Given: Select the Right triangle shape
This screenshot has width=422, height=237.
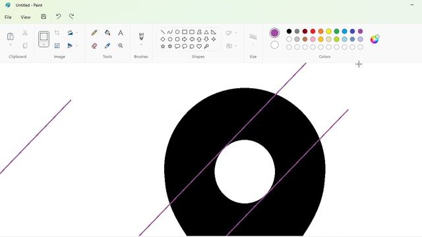Looking at the screenshot, I should [x=214, y=32].
